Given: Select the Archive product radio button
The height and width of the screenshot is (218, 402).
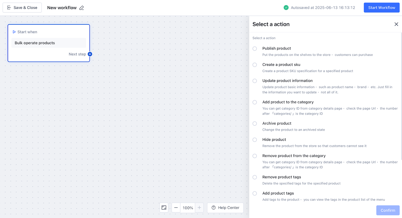Looking at the screenshot, I should point(255,124).
